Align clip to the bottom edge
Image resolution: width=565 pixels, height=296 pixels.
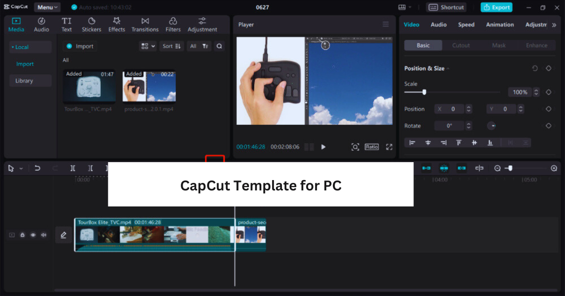pyautogui.click(x=490, y=142)
